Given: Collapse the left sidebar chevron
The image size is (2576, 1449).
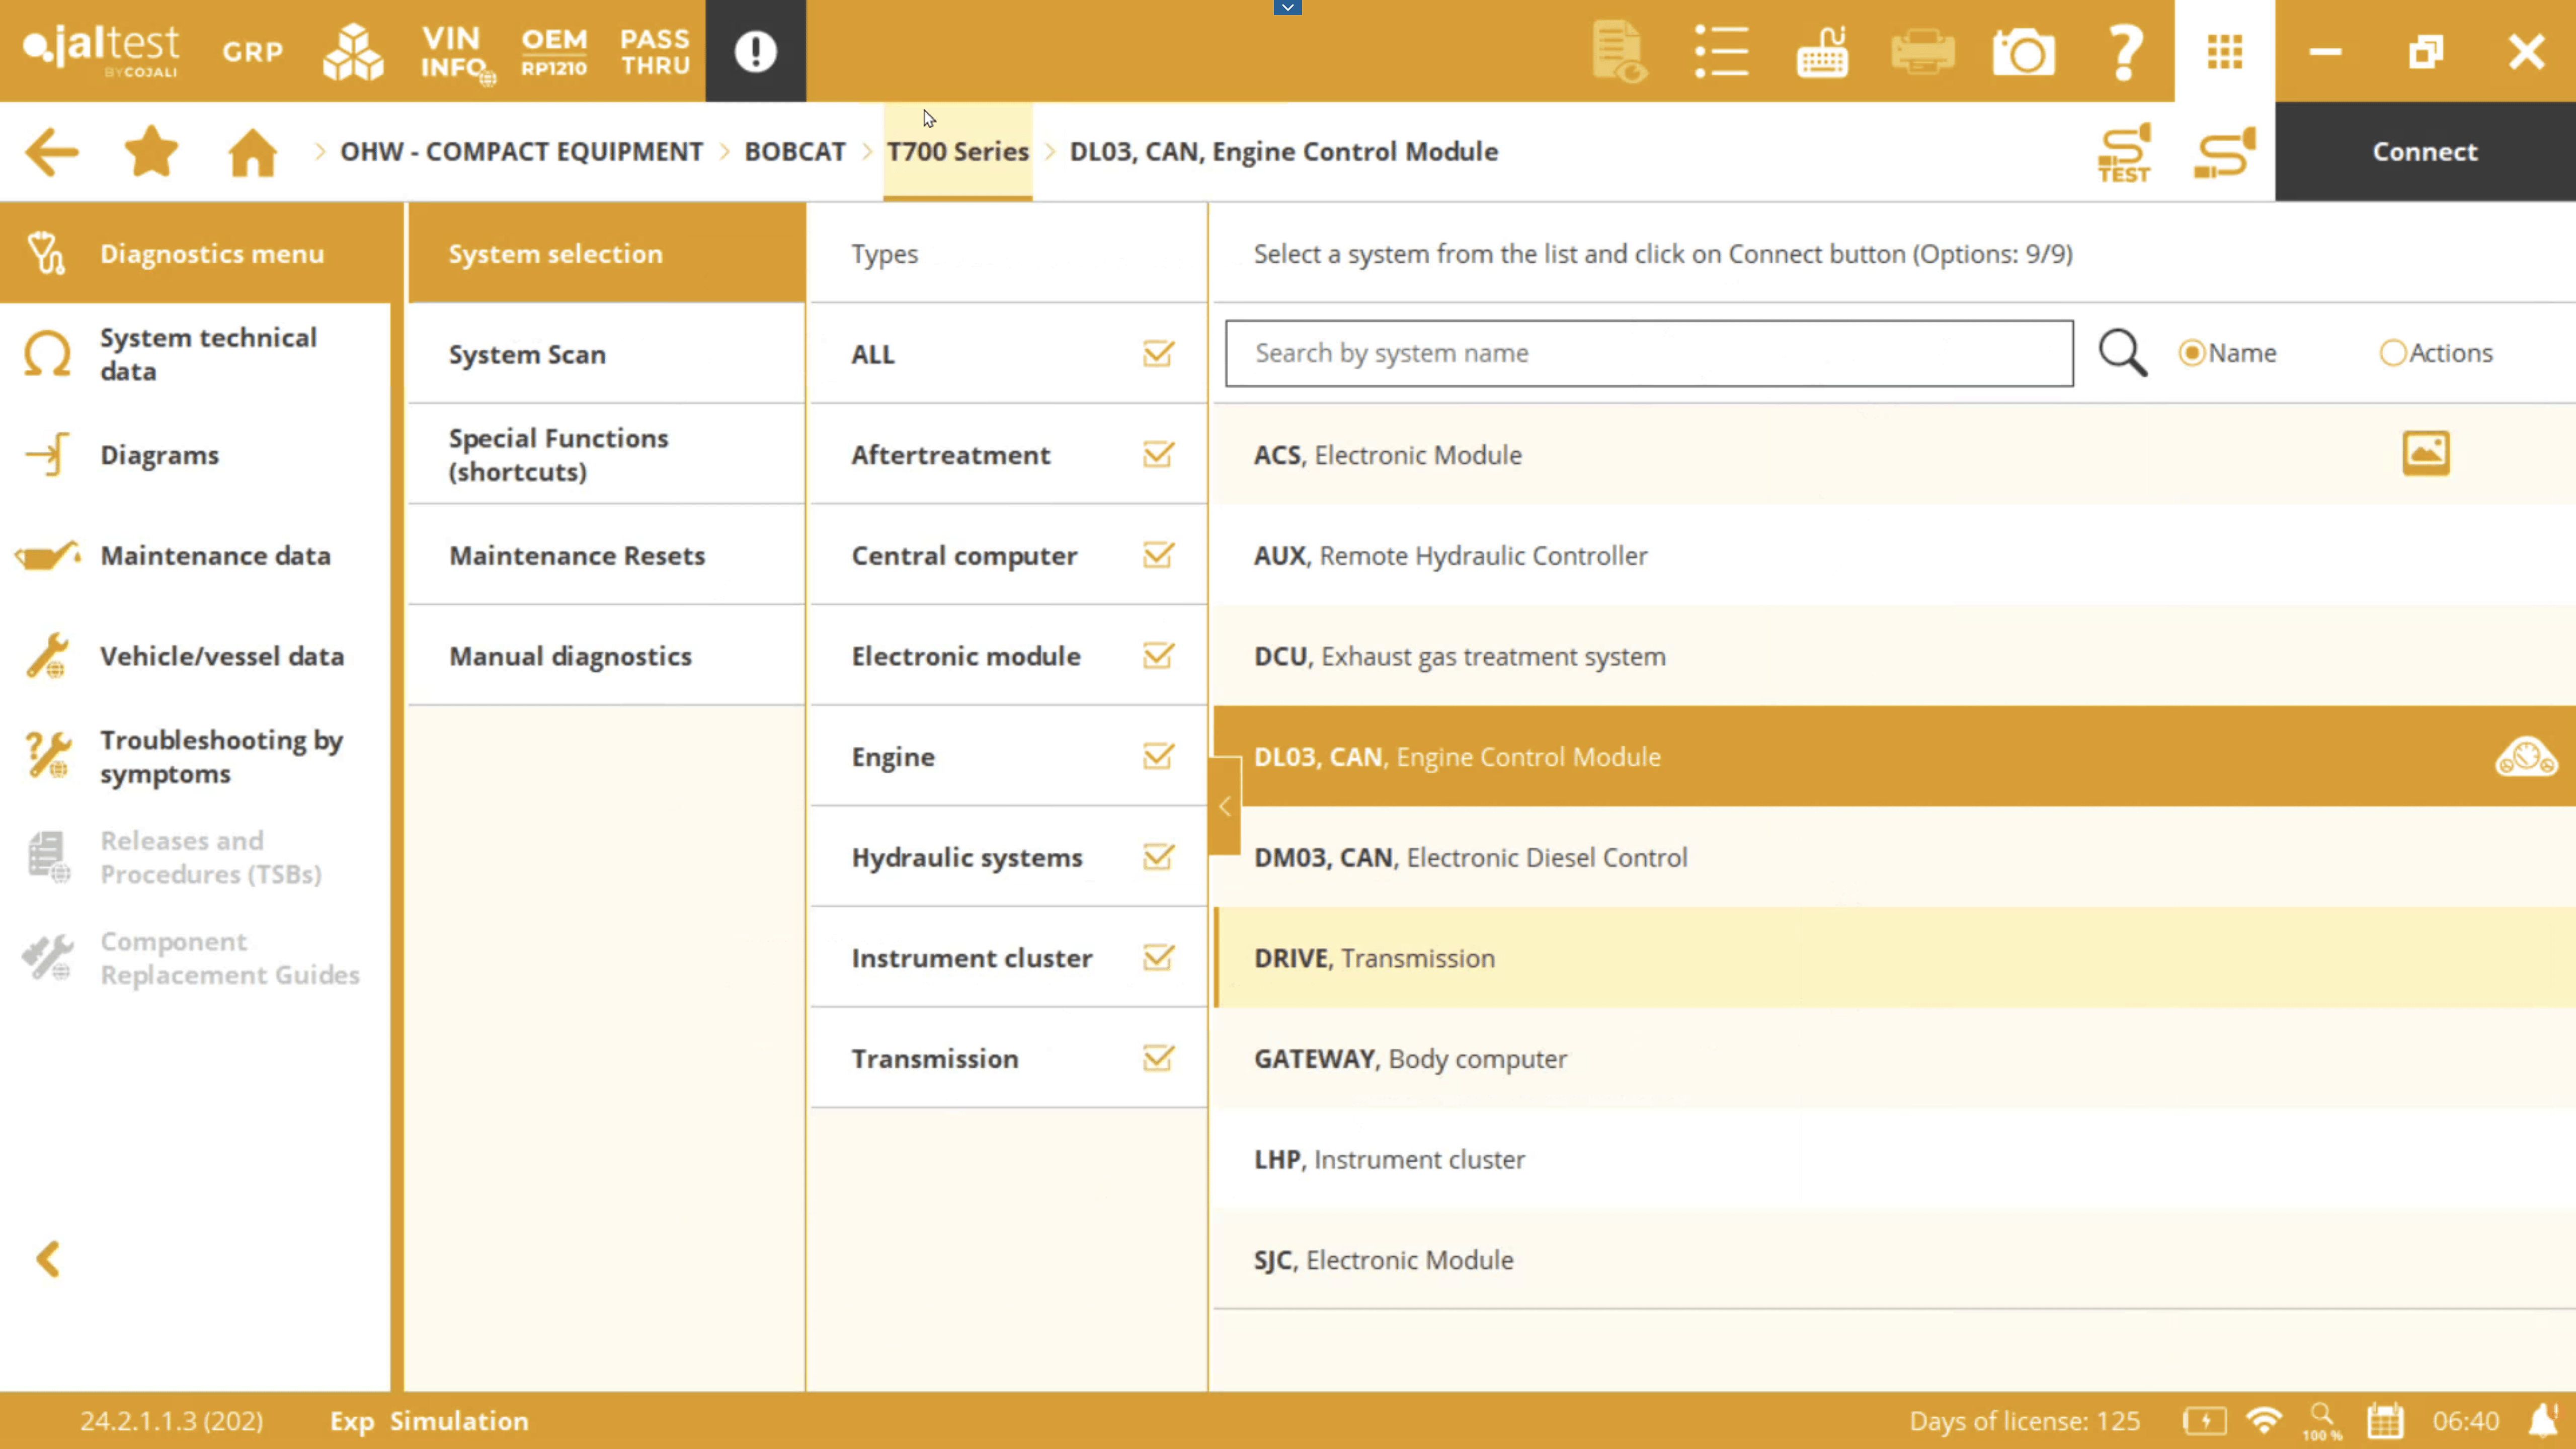Looking at the screenshot, I should coord(48,1259).
